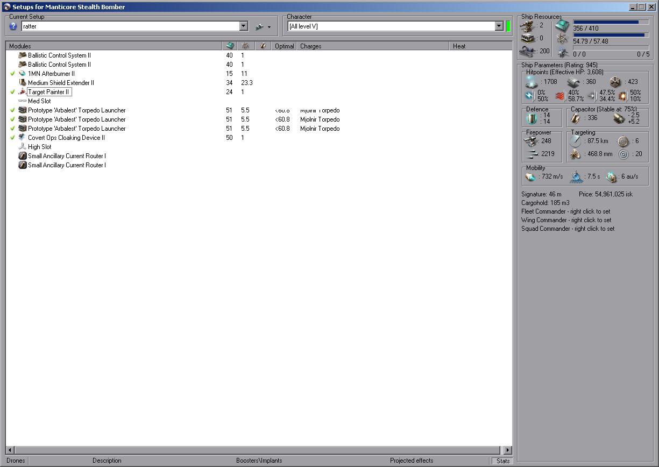
Task: Click the green indicator beside Character dropdown
Action: click(x=508, y=26)
